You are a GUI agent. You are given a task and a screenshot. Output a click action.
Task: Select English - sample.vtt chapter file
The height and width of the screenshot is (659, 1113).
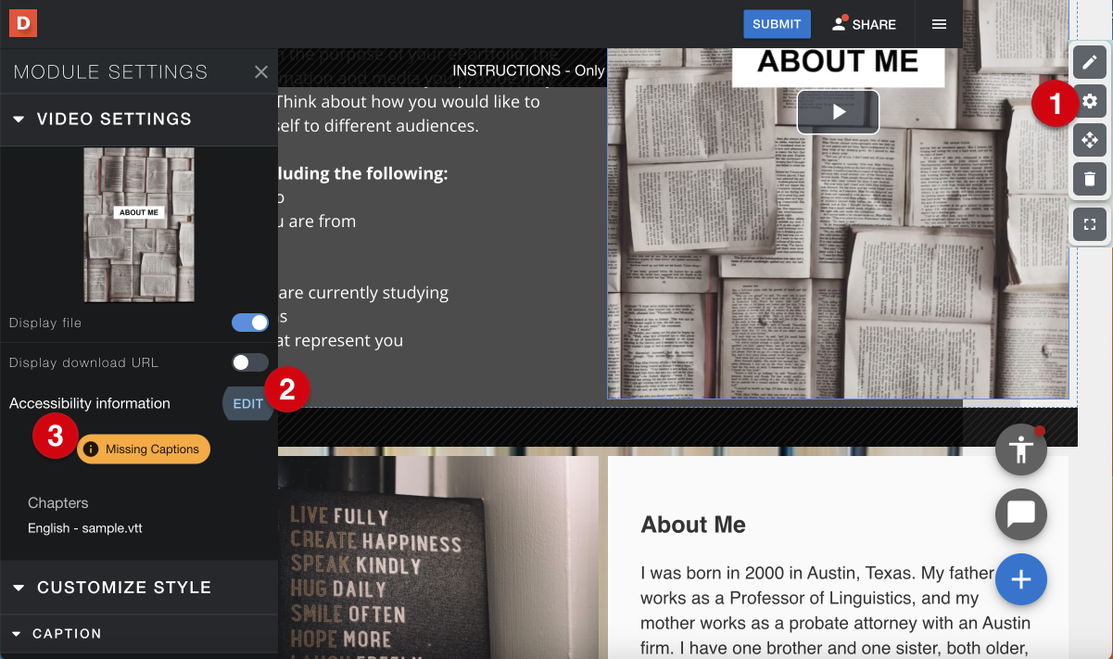pyautogui.click(x=85, y=528)
